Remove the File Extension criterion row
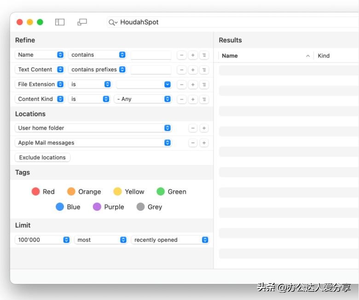 pos(181,85)
